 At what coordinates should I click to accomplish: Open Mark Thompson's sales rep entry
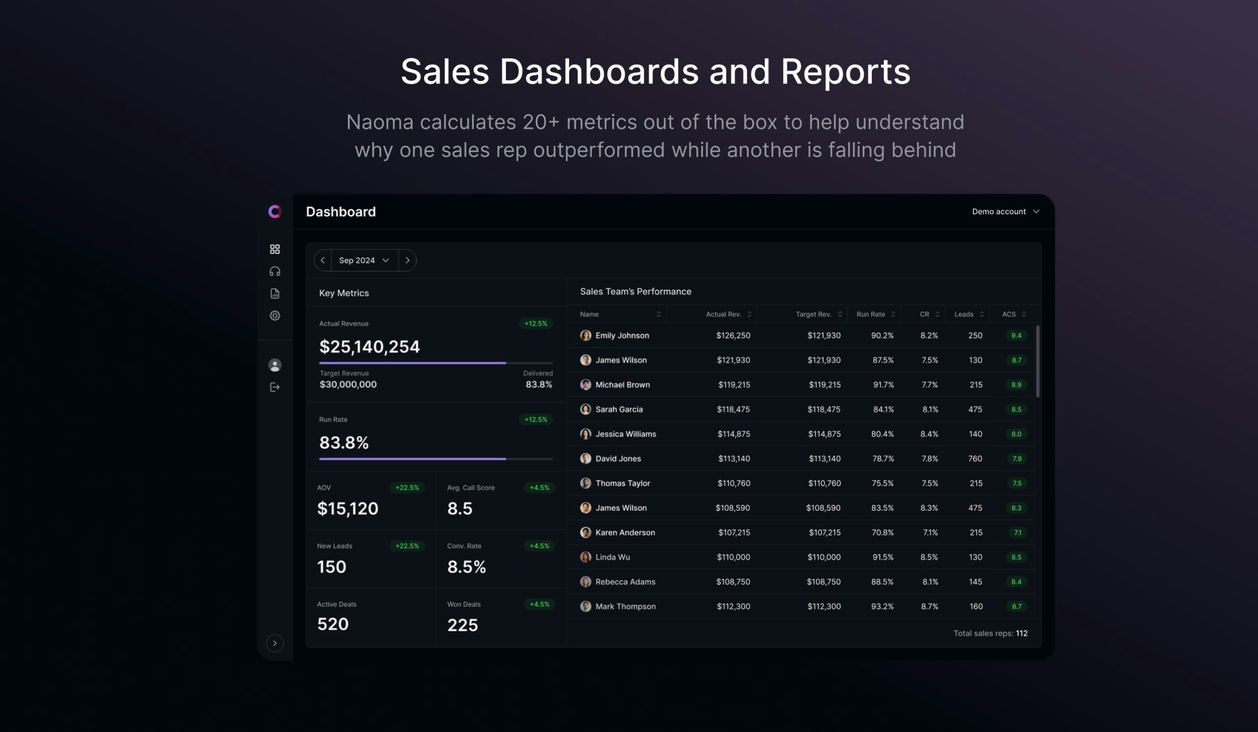tap(625, 606)
